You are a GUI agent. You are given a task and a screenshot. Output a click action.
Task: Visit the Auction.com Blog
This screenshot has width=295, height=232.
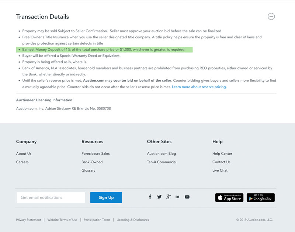[x=162, y=154]
